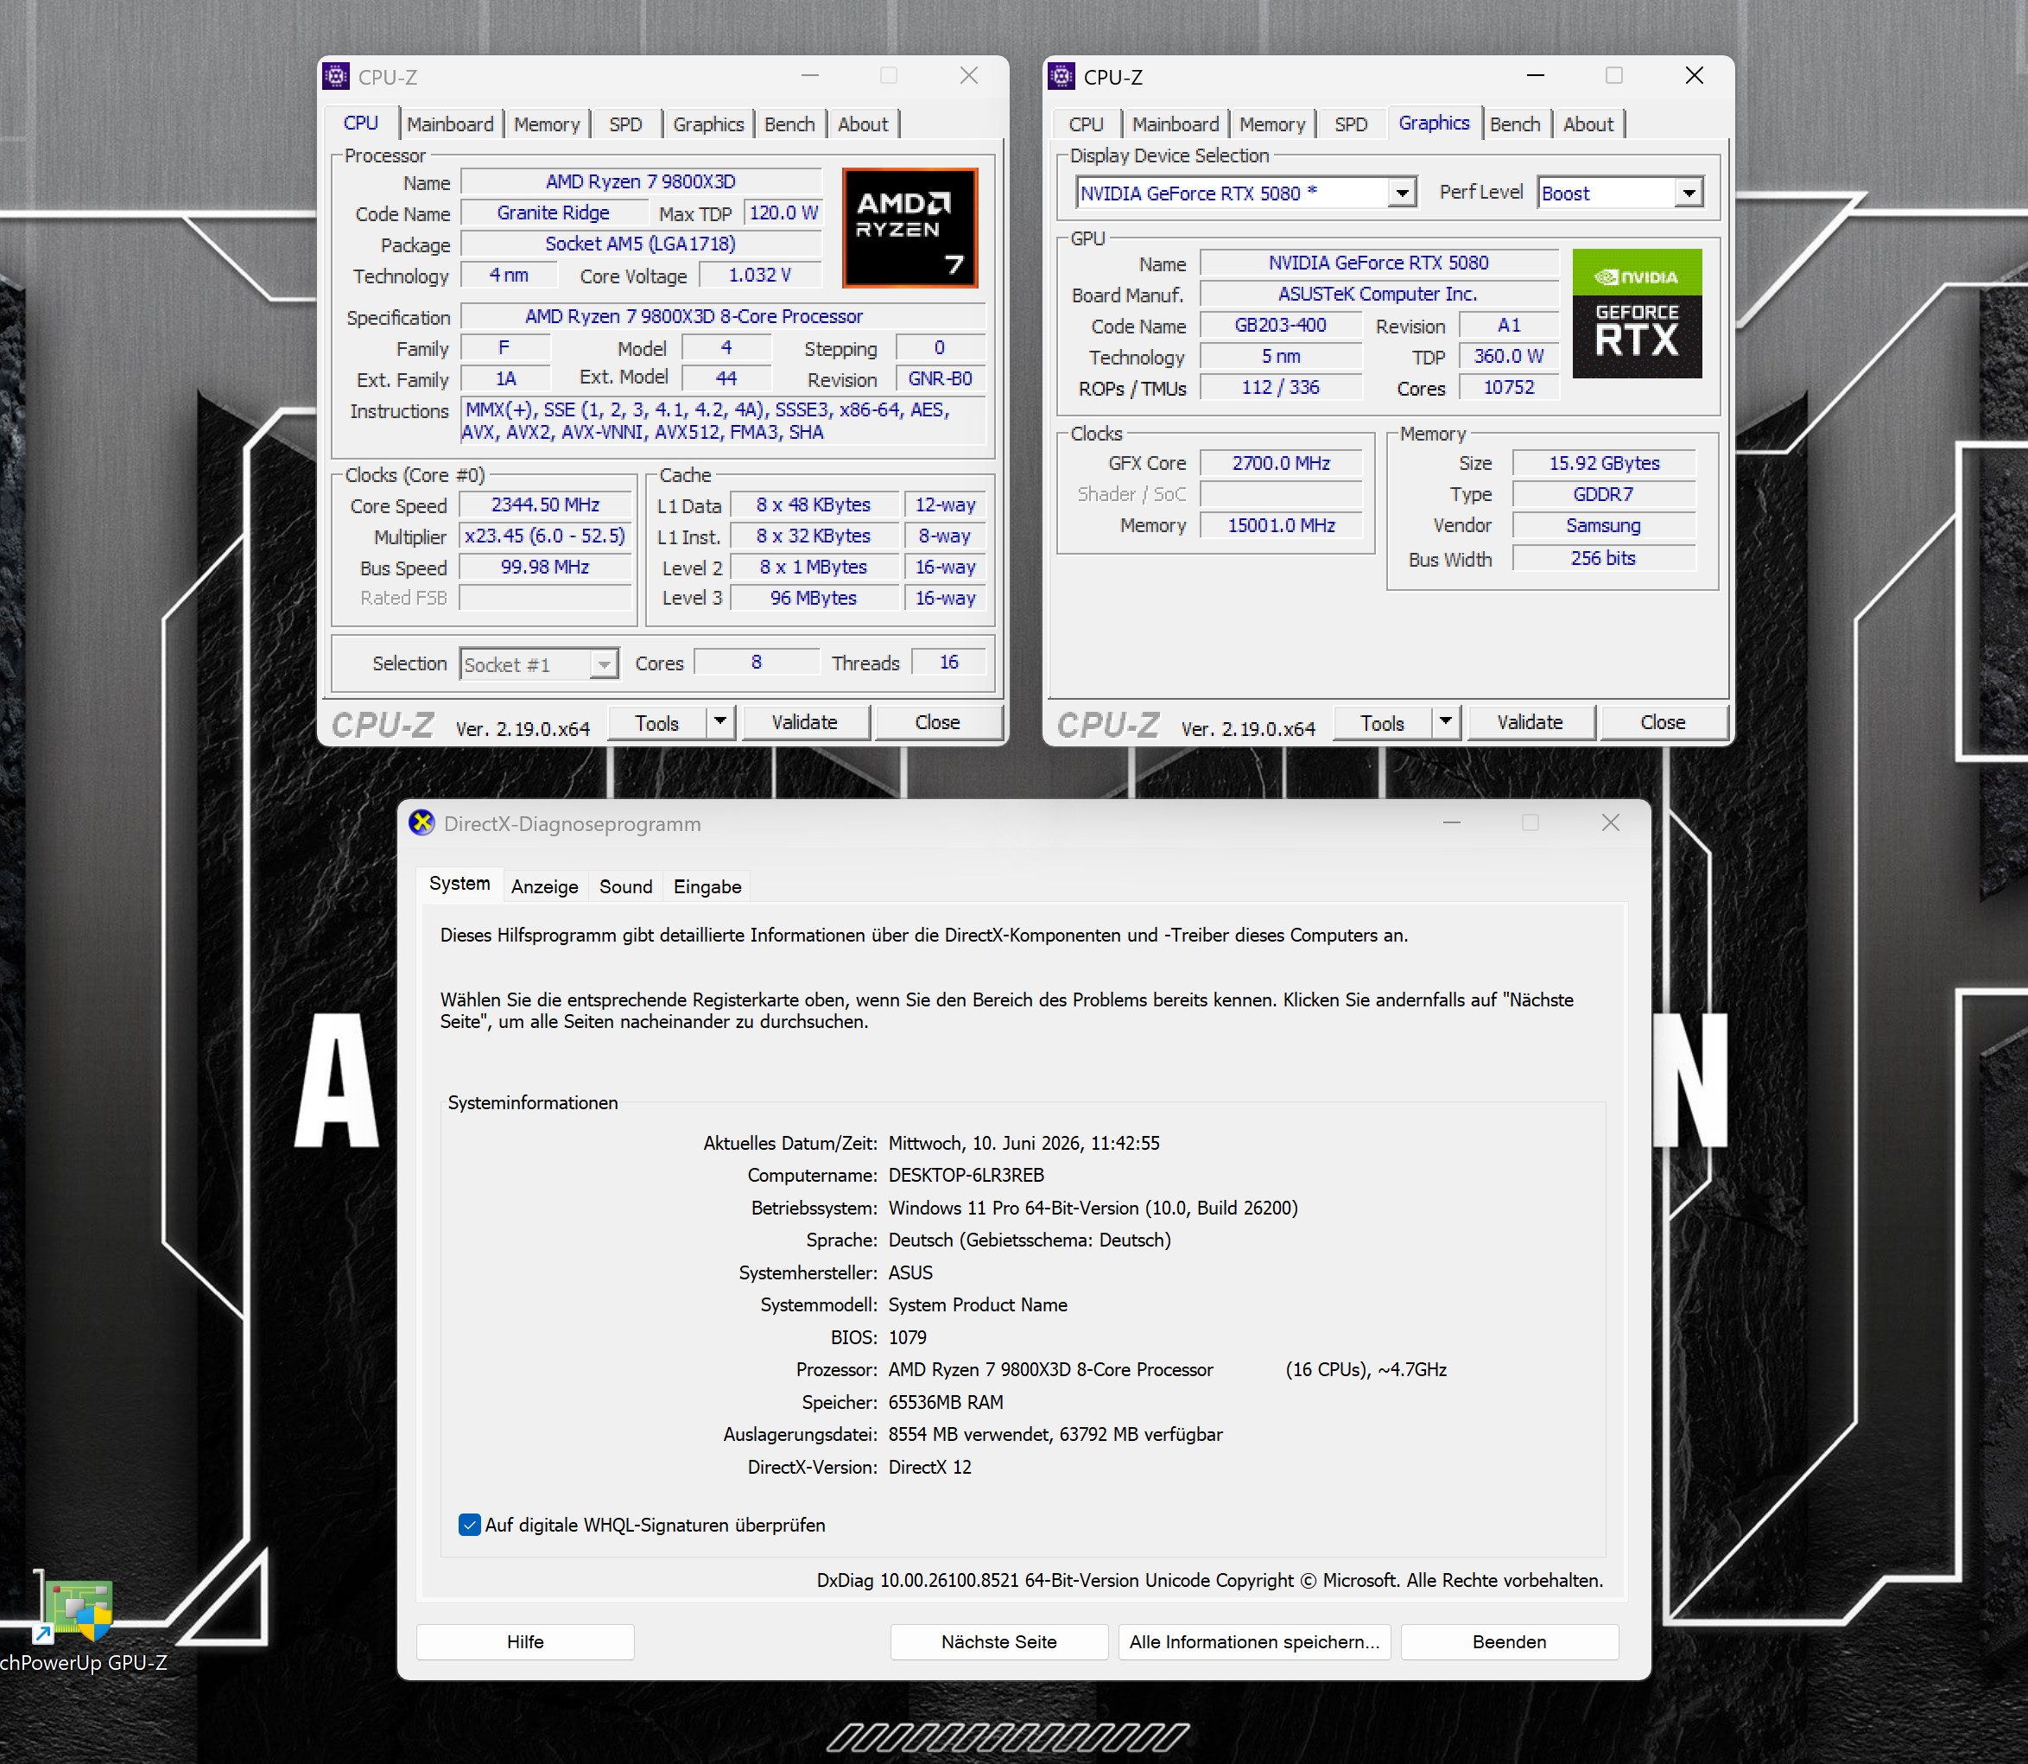Click Close button in right CPU-Z window

tap(1663, 722)
